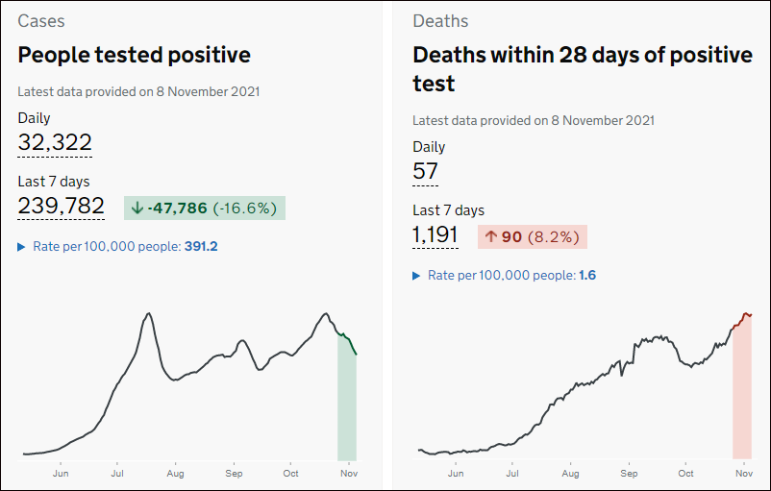Click the 1.6 deaths rate value
The image size is (771, 491).
click(x=587, y=276)
